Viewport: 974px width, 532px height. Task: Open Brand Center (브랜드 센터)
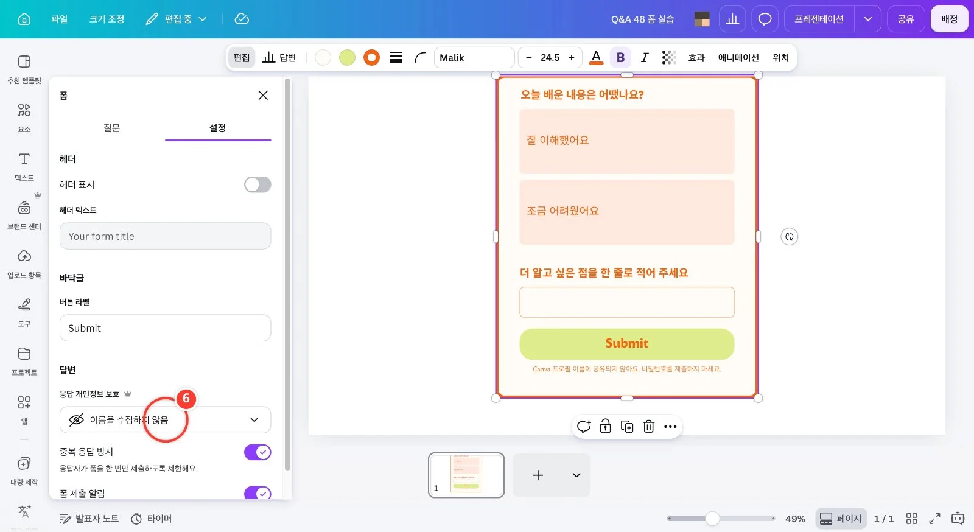point(24,215)
